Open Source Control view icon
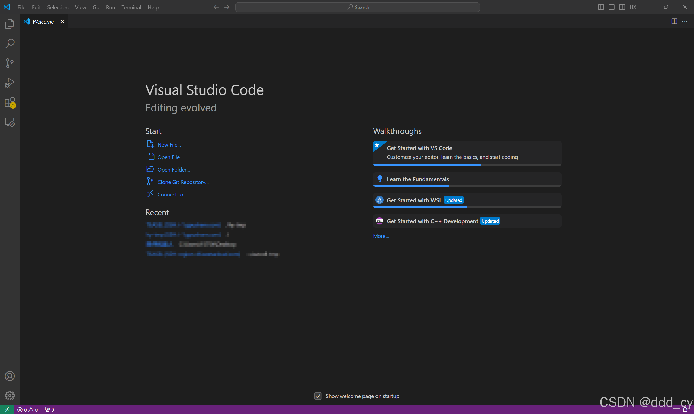The image size is (694, 414). pyautogui.click(x=10, y=63)
